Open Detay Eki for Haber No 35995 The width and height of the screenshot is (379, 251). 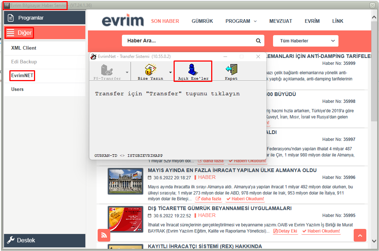point(285,231)
